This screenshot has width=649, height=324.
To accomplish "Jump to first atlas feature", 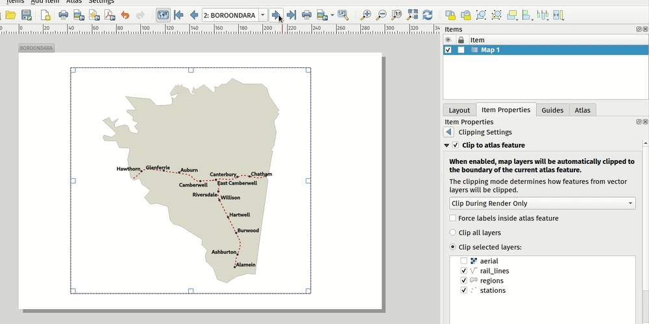I will point(179,16).
